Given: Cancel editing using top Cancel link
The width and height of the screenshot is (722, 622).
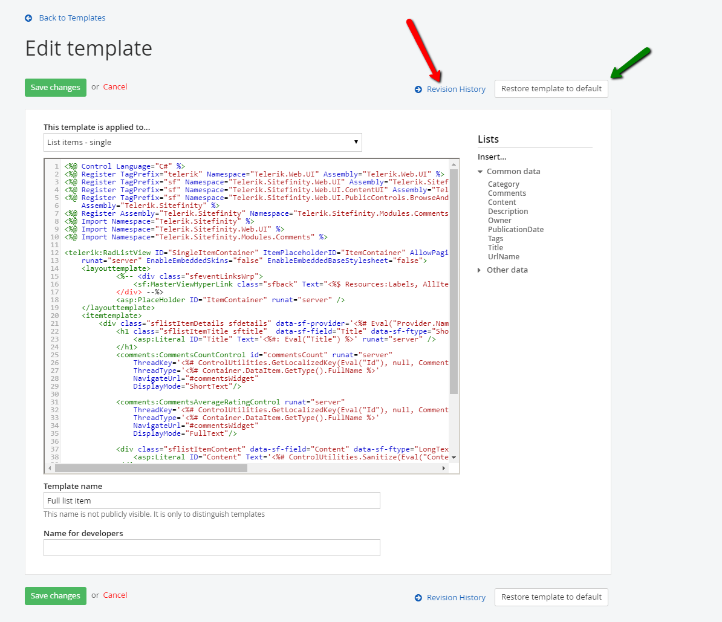Looking at the screenshot, I should click(115, 87).
